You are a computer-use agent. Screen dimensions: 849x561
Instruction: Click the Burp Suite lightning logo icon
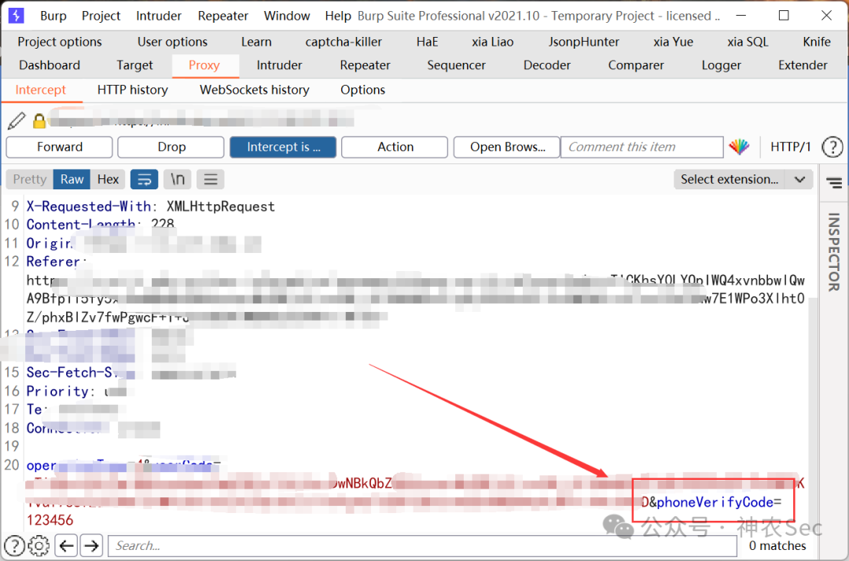click(x=17, y=16)
